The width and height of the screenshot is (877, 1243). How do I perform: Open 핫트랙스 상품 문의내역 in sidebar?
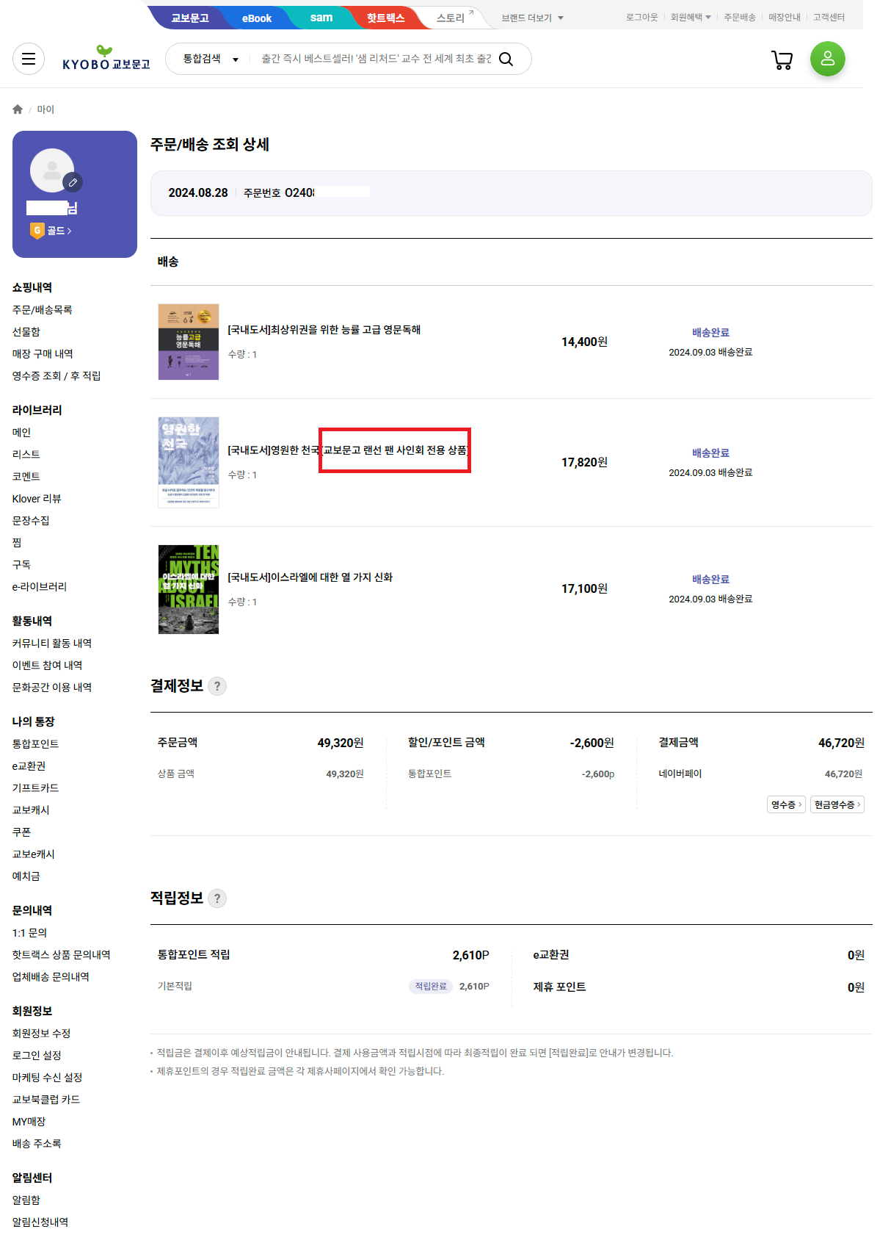[x=61, y=955]
